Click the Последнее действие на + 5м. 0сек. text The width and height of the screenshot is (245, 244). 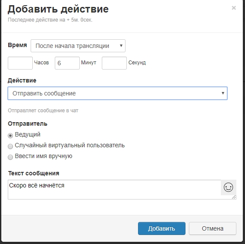[x=50, y=20]
